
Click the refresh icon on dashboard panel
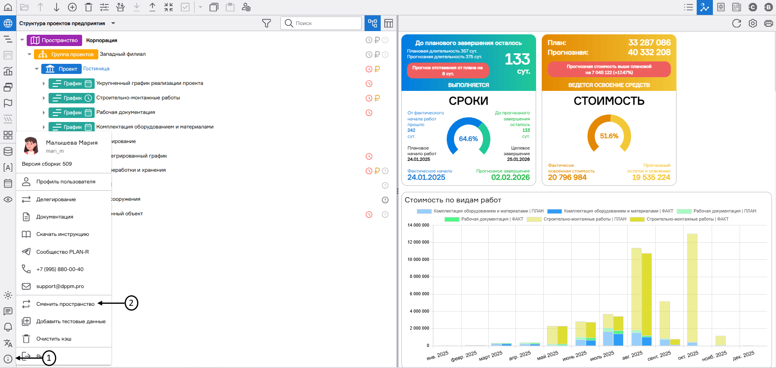(736, 23)
